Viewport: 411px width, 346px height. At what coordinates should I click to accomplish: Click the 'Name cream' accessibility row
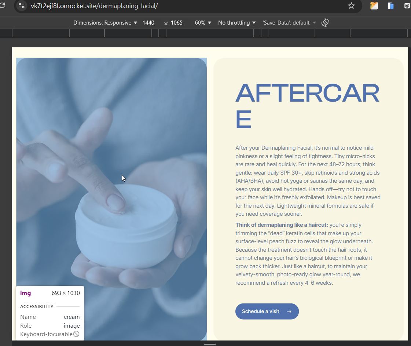50,317
